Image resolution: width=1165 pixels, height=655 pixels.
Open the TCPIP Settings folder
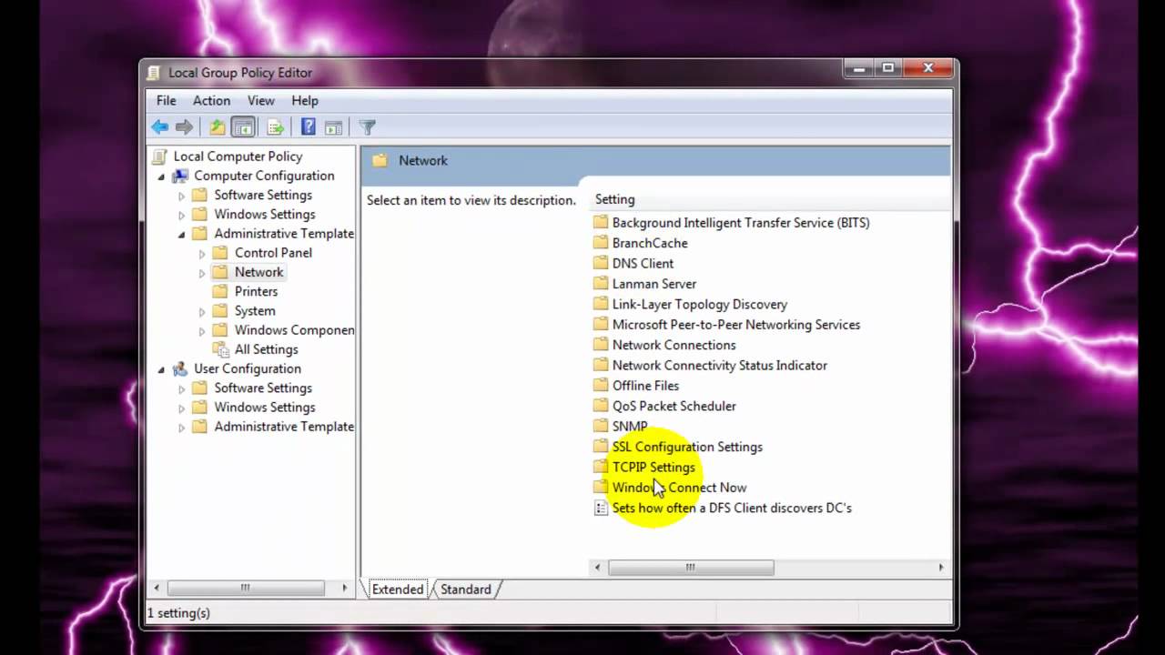[653, 467]
